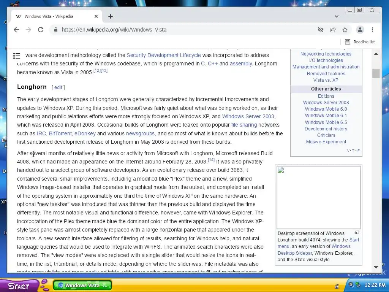Image resolution: width=389 pixels, height=292 pixels.
Task: Expand the tab search chevron
Action: point(337,16)
